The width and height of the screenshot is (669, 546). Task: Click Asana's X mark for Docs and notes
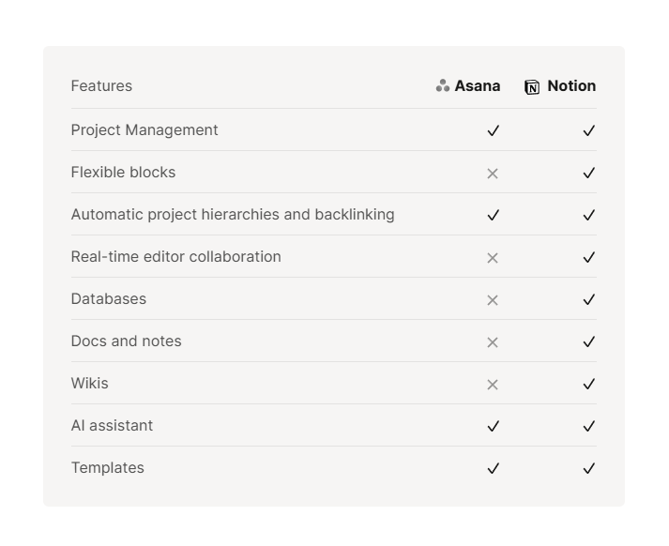click(x=493, y=342)
